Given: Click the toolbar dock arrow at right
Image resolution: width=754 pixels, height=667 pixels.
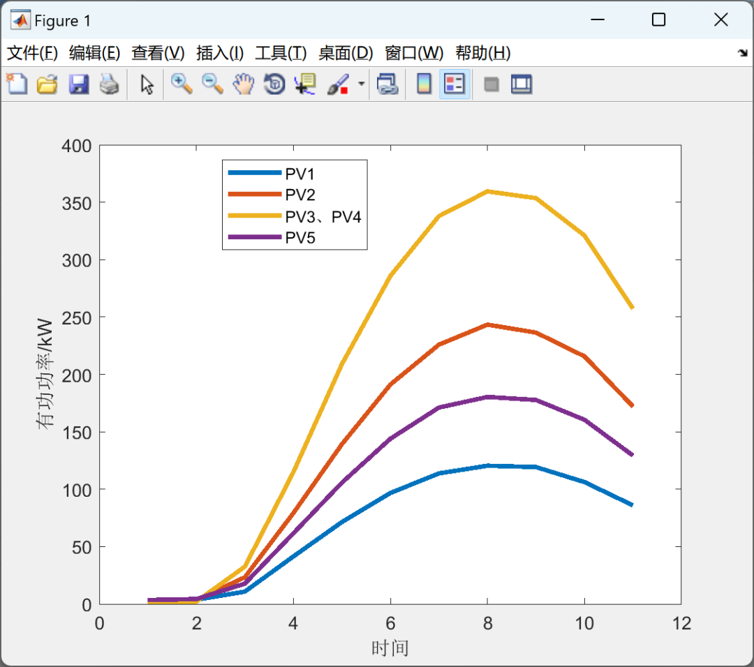Looking at the screenshot, I should coord(742,52).
